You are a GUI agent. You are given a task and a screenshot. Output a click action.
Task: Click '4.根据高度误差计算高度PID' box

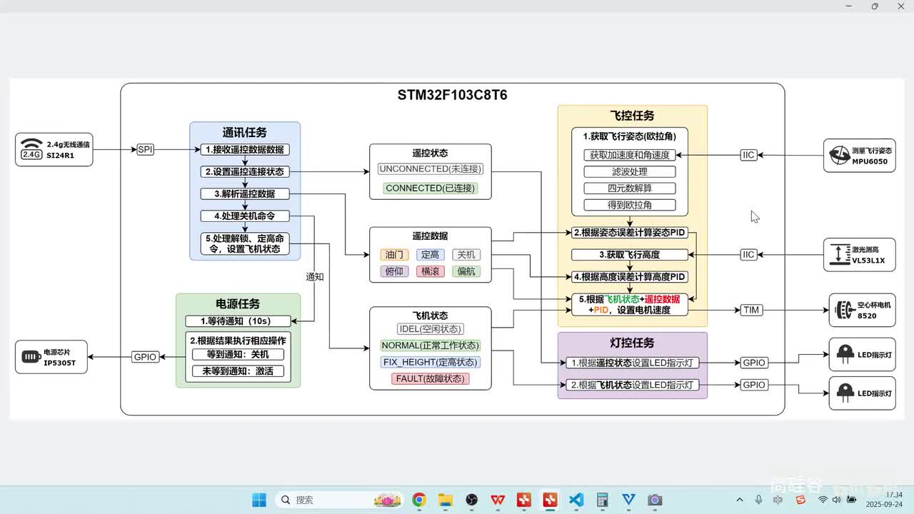630,277
